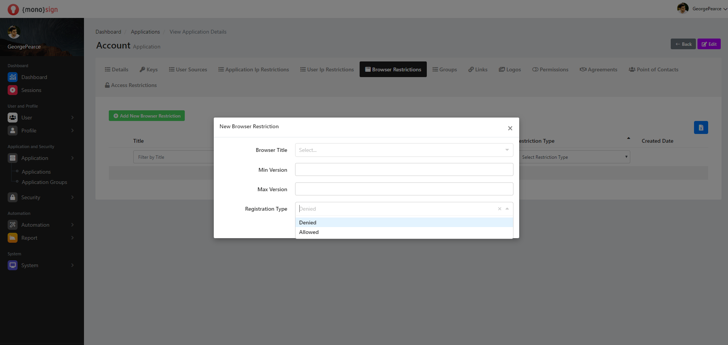Screen dimensions: 728x345
Task: Expand the Security sidebar menu chevron
Action: click(x=73, y=197)
